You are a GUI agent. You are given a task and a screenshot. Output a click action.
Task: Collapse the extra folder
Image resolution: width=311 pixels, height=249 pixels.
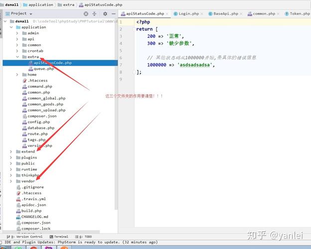click(x=17, y=57)
